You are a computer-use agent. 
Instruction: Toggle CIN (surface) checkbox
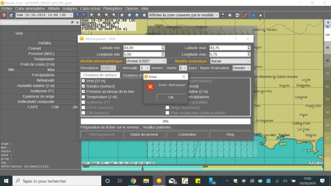coord(84,113)
